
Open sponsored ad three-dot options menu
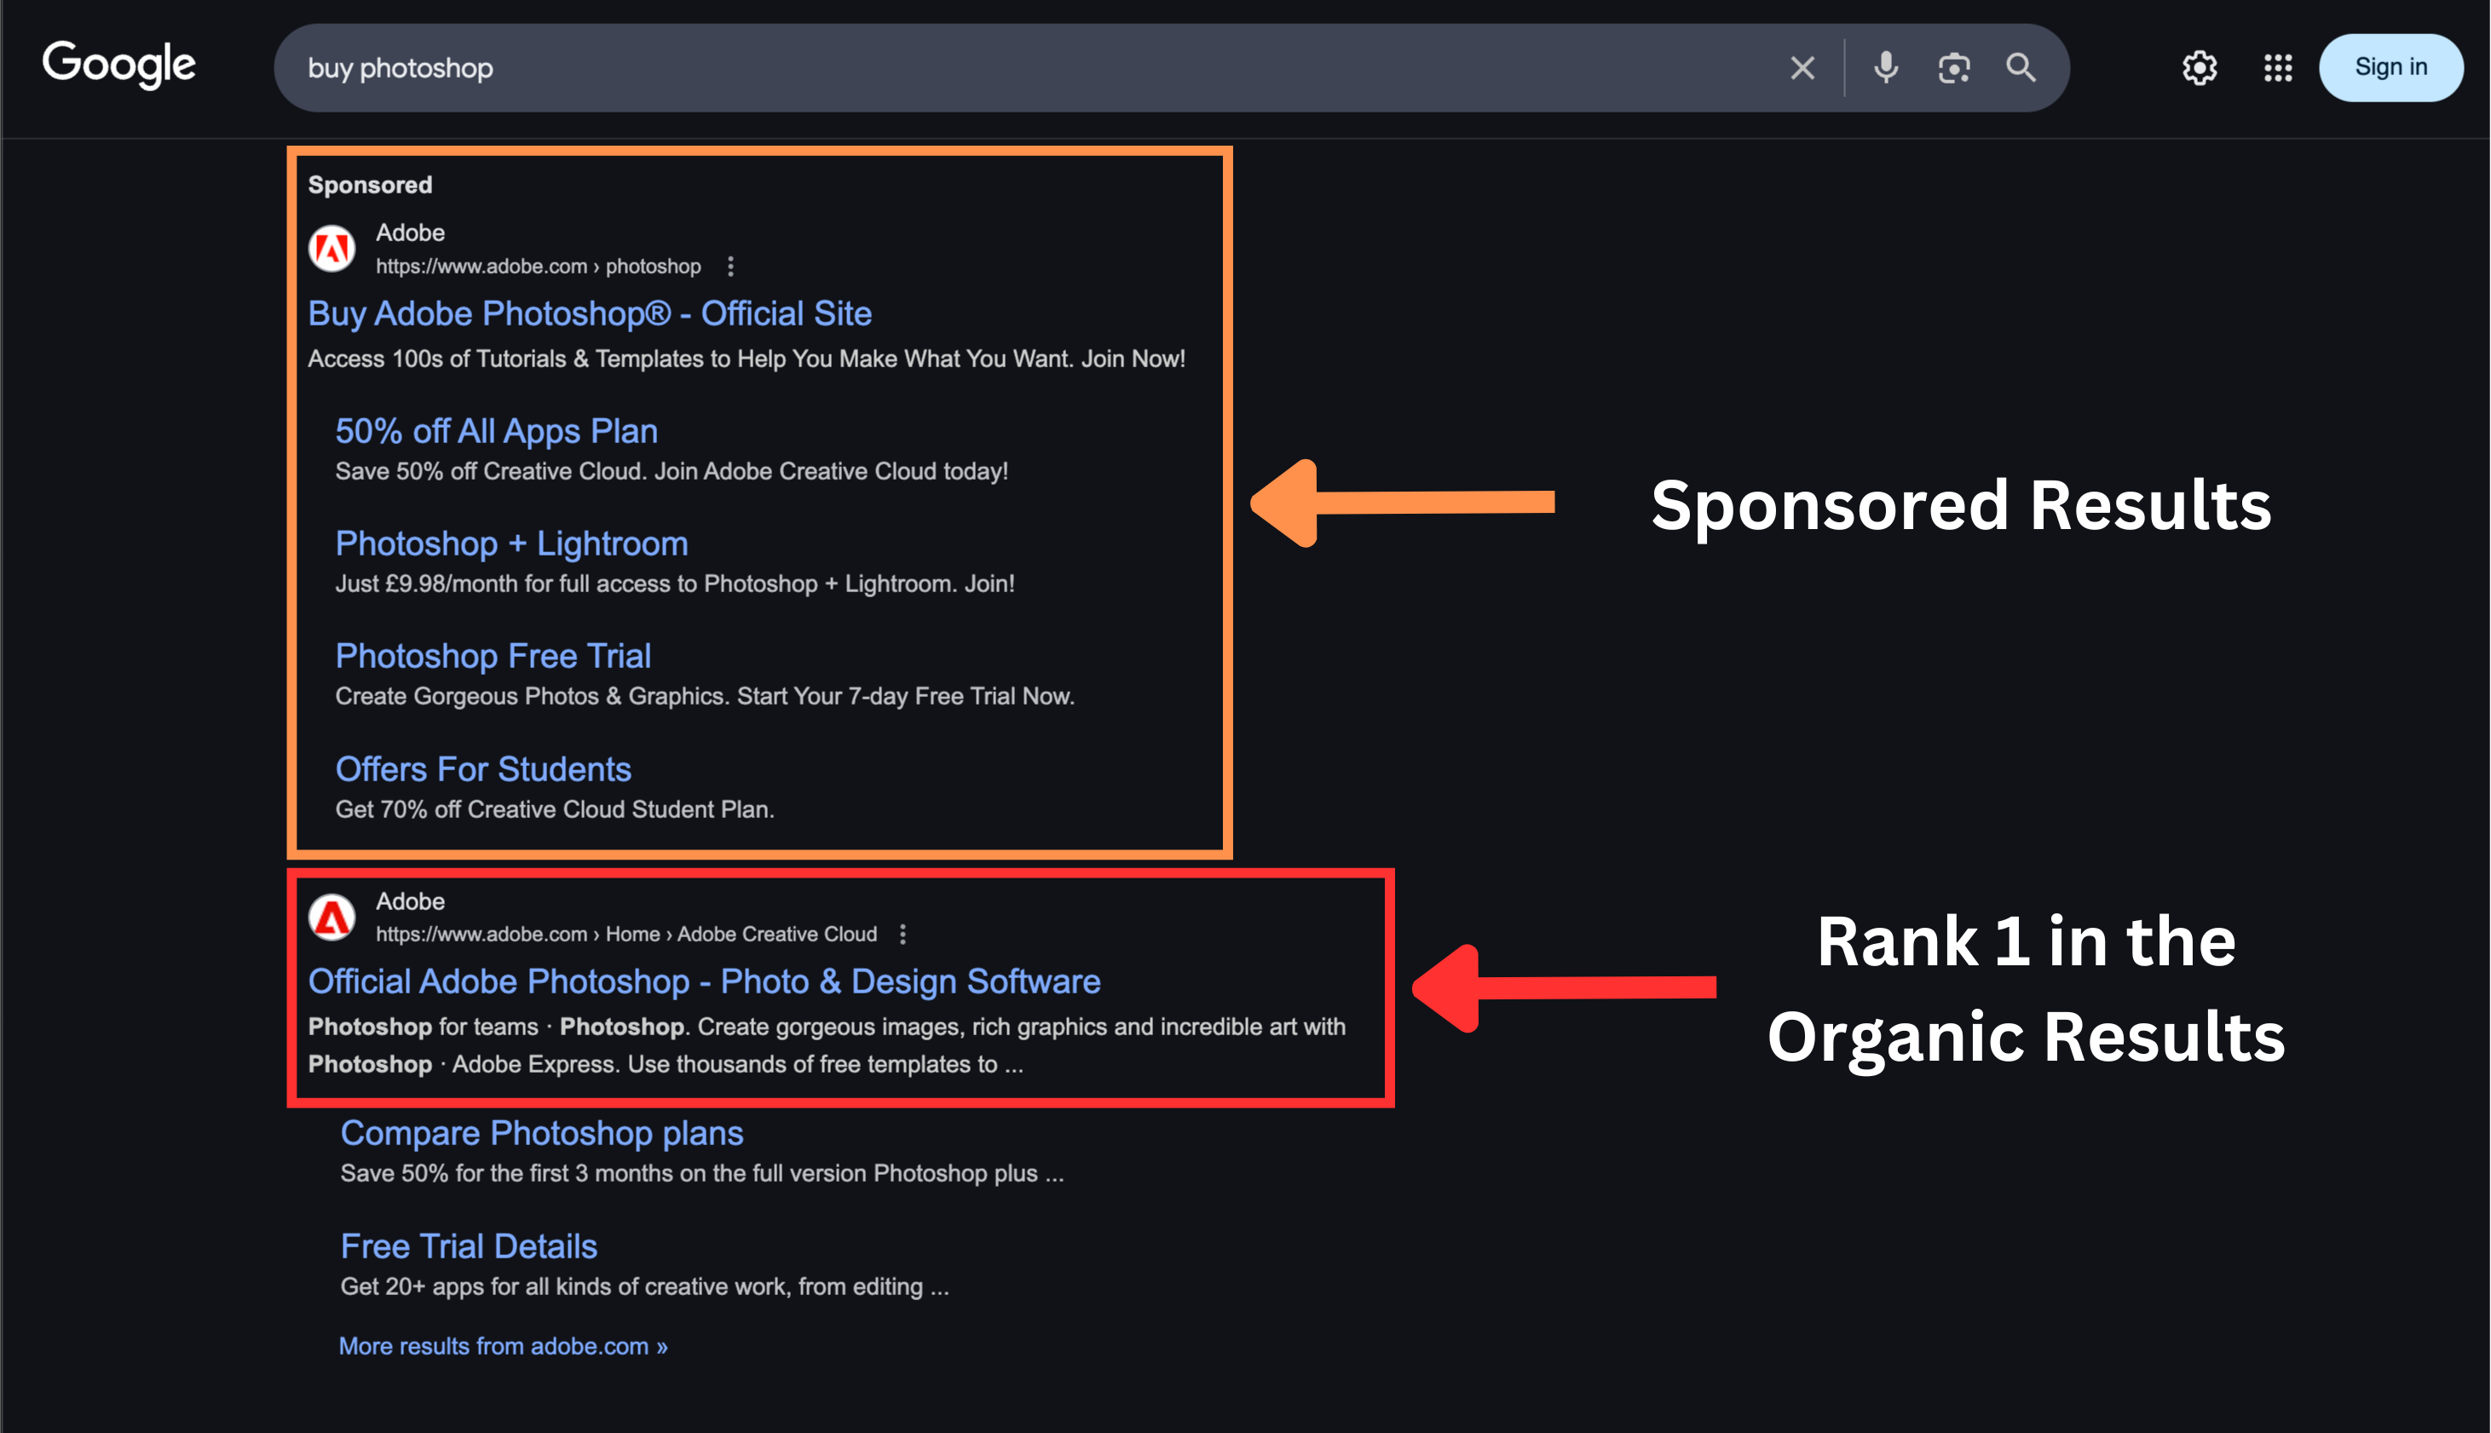(730, 267)
